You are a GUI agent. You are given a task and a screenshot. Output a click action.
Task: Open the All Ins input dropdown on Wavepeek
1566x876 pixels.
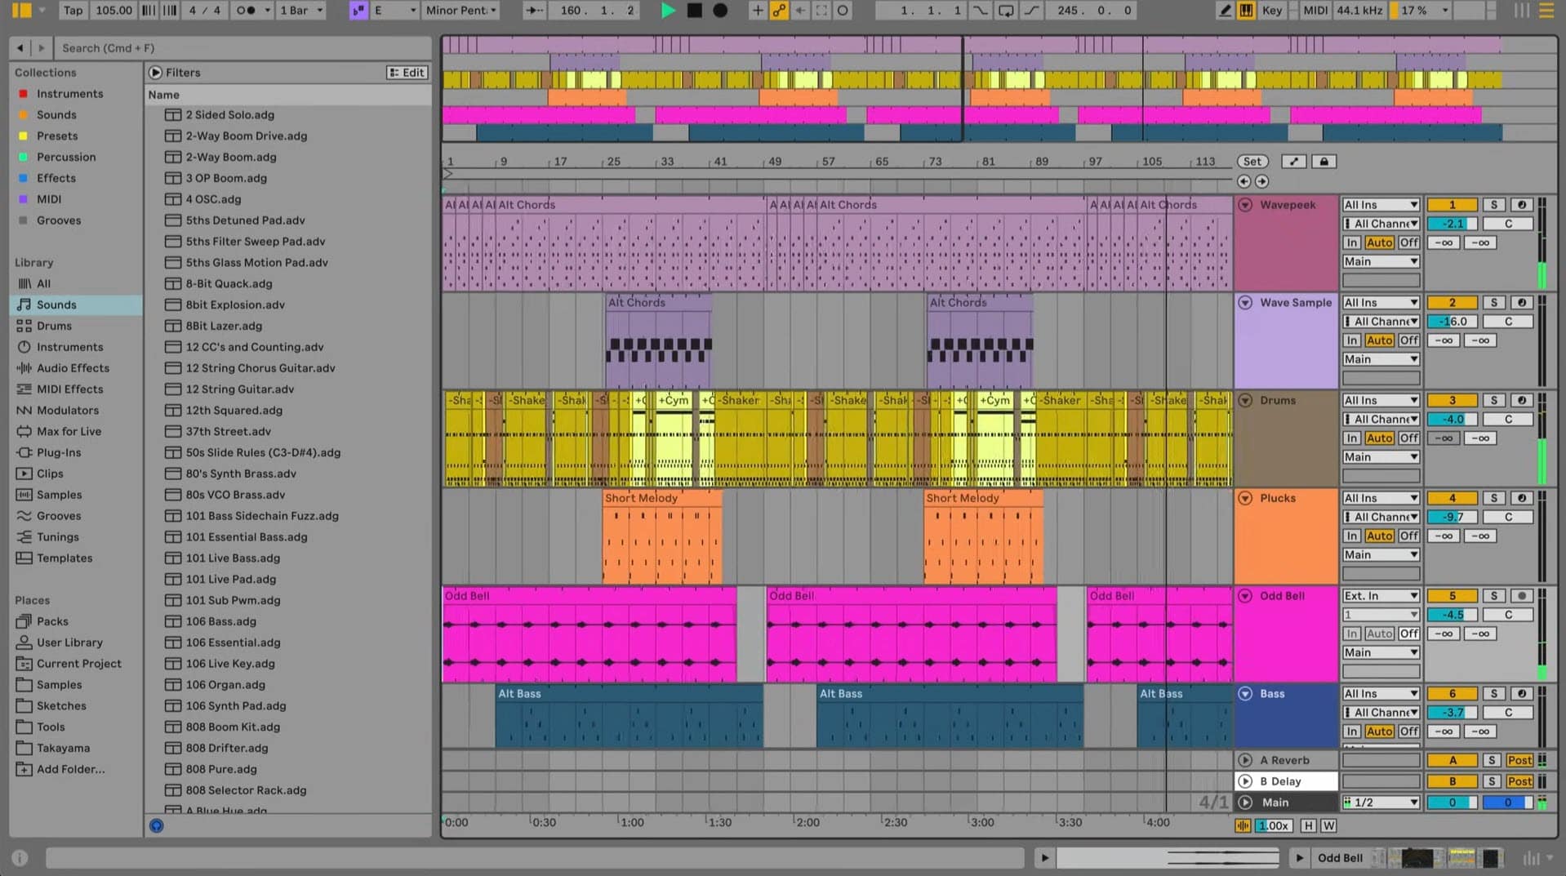(x=1380, y=204)
